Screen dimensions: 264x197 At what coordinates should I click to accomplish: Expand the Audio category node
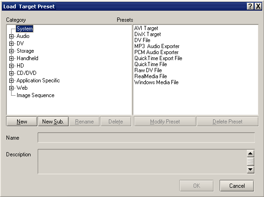[11, 36]
